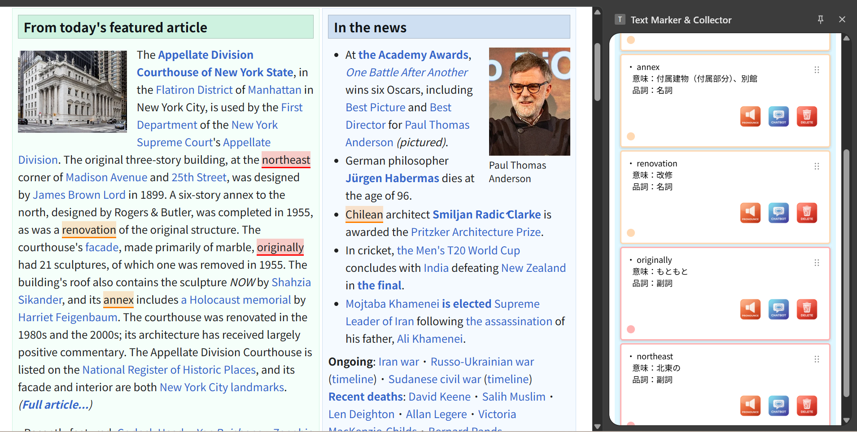Click drag handle dots on annex card
This screenshot has width=857, height=432.
817,70
